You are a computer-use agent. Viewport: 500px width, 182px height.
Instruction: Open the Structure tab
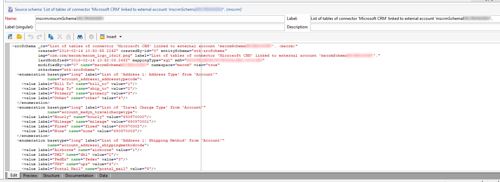[x=51, y=176]
